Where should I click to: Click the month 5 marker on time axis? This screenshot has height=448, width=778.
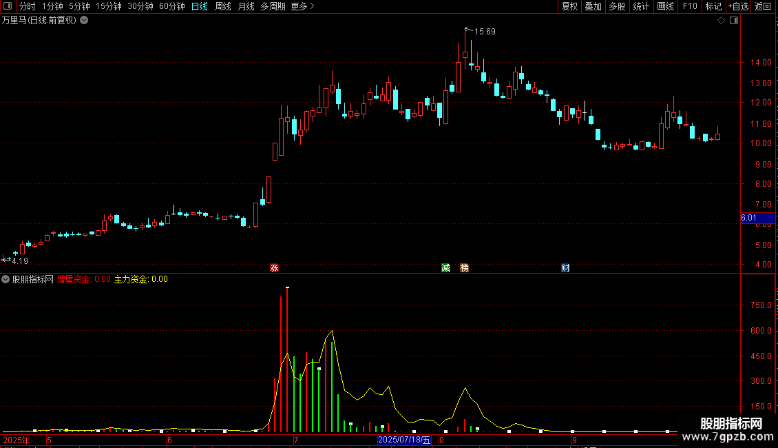[x=49, y=440]
